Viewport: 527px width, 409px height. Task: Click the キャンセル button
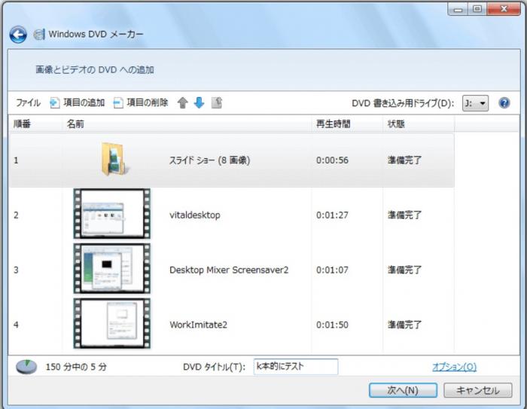478,390
